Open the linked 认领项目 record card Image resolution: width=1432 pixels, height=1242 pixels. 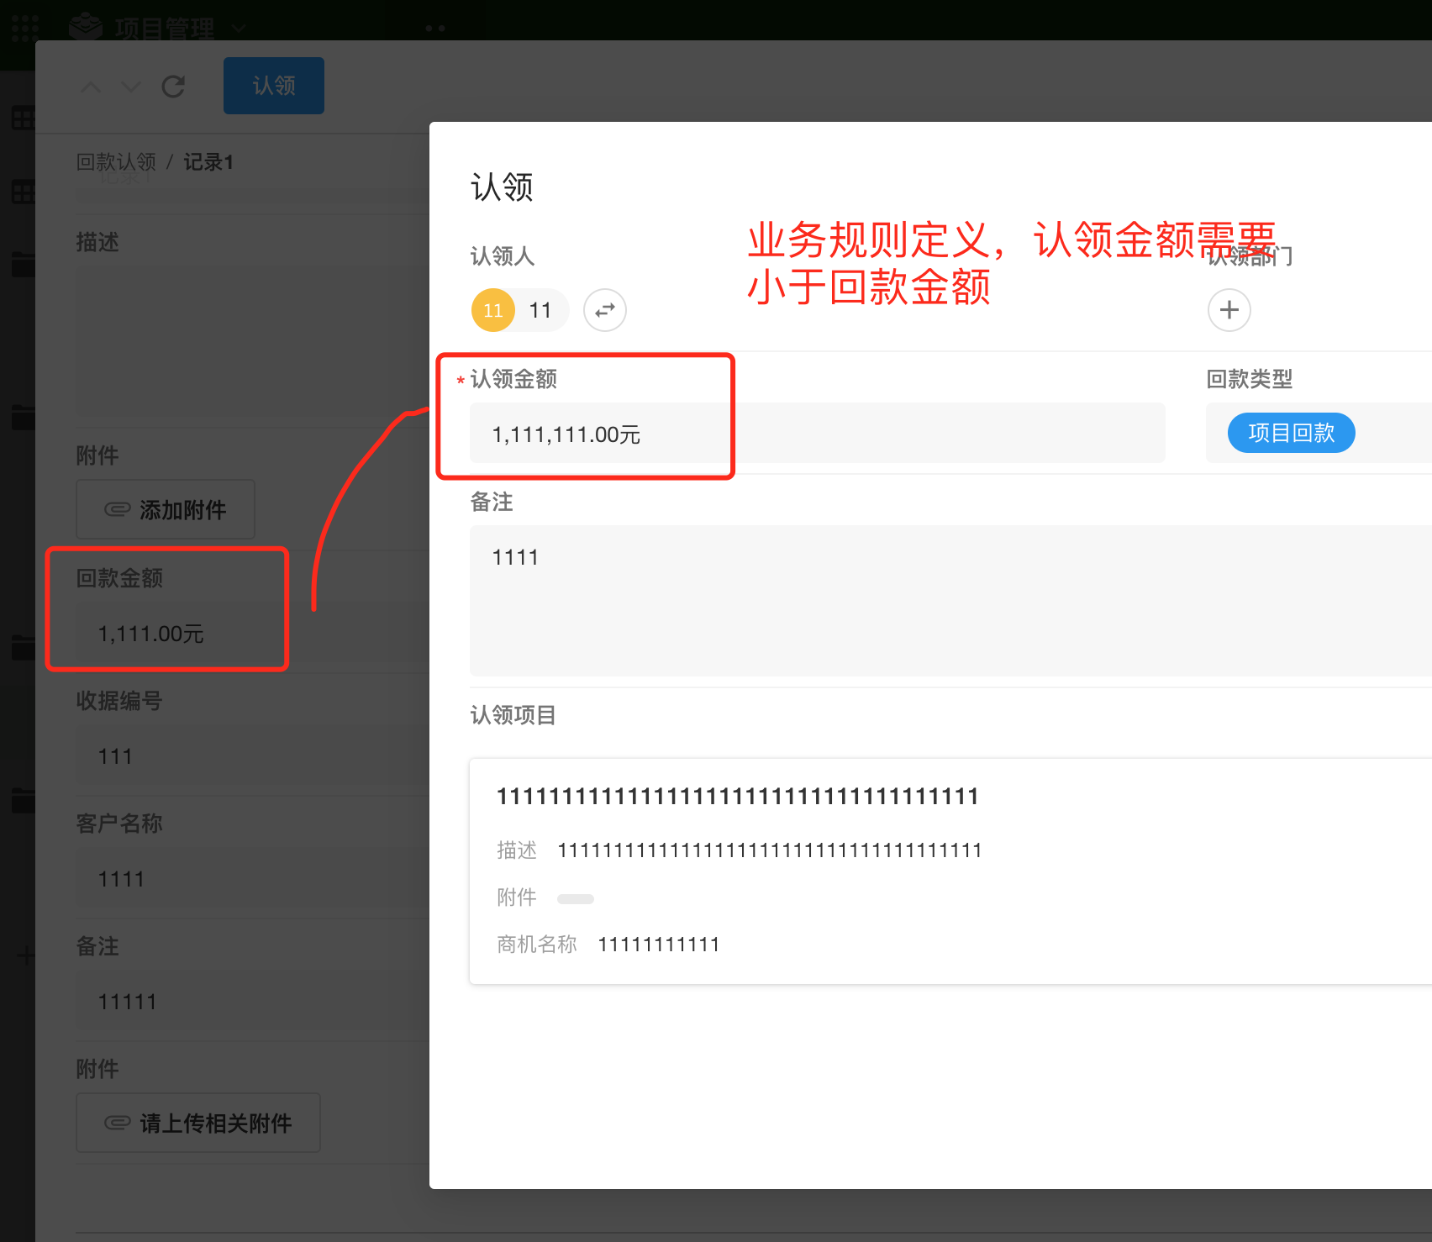click(950, 871)
